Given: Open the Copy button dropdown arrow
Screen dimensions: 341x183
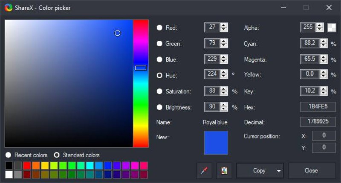Looking at the screenshot, I should [x=279, y=171].
